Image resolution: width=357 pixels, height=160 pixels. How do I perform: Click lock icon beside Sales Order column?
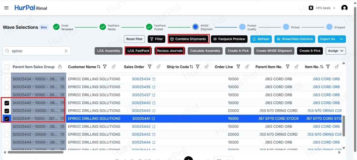point(158,67)
